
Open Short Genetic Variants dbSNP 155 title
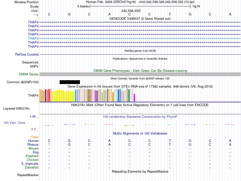[140, 78]
